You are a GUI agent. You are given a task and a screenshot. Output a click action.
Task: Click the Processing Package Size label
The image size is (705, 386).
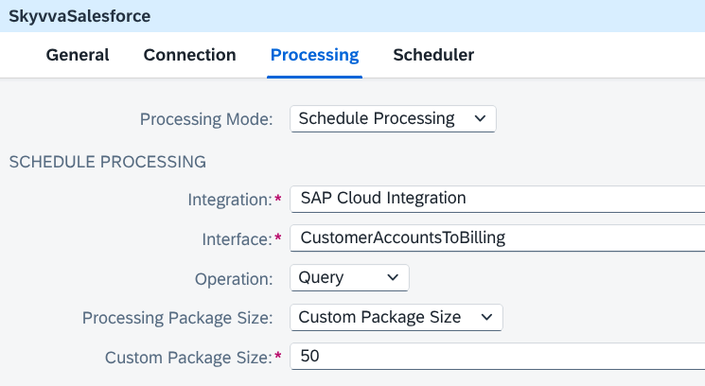[x=177, y=318]
